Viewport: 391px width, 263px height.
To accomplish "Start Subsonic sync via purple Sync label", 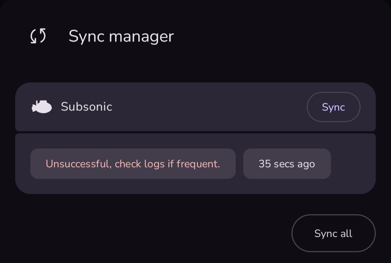I will [333, 107].
